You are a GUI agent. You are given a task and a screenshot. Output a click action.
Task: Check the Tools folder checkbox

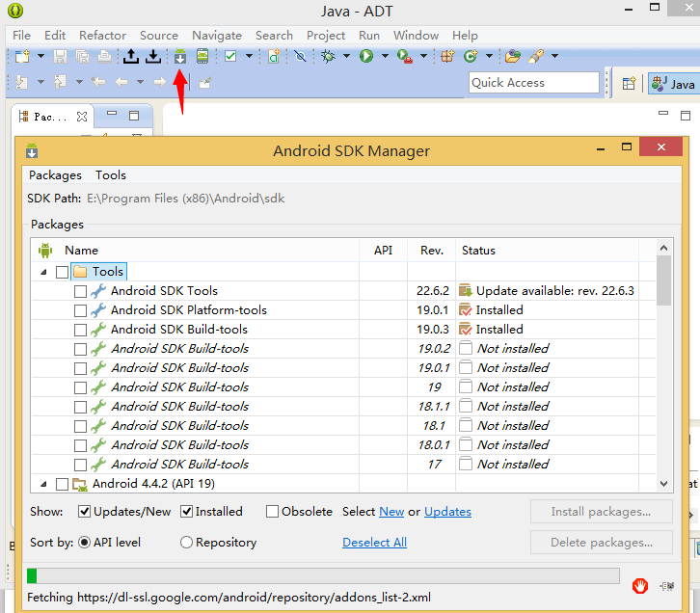(x=62, y=272)
